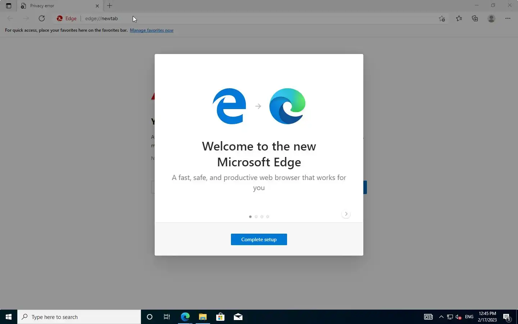This screenshot has width=518, height=324.
Task: Restore down the Edge window
Action: 493,5
